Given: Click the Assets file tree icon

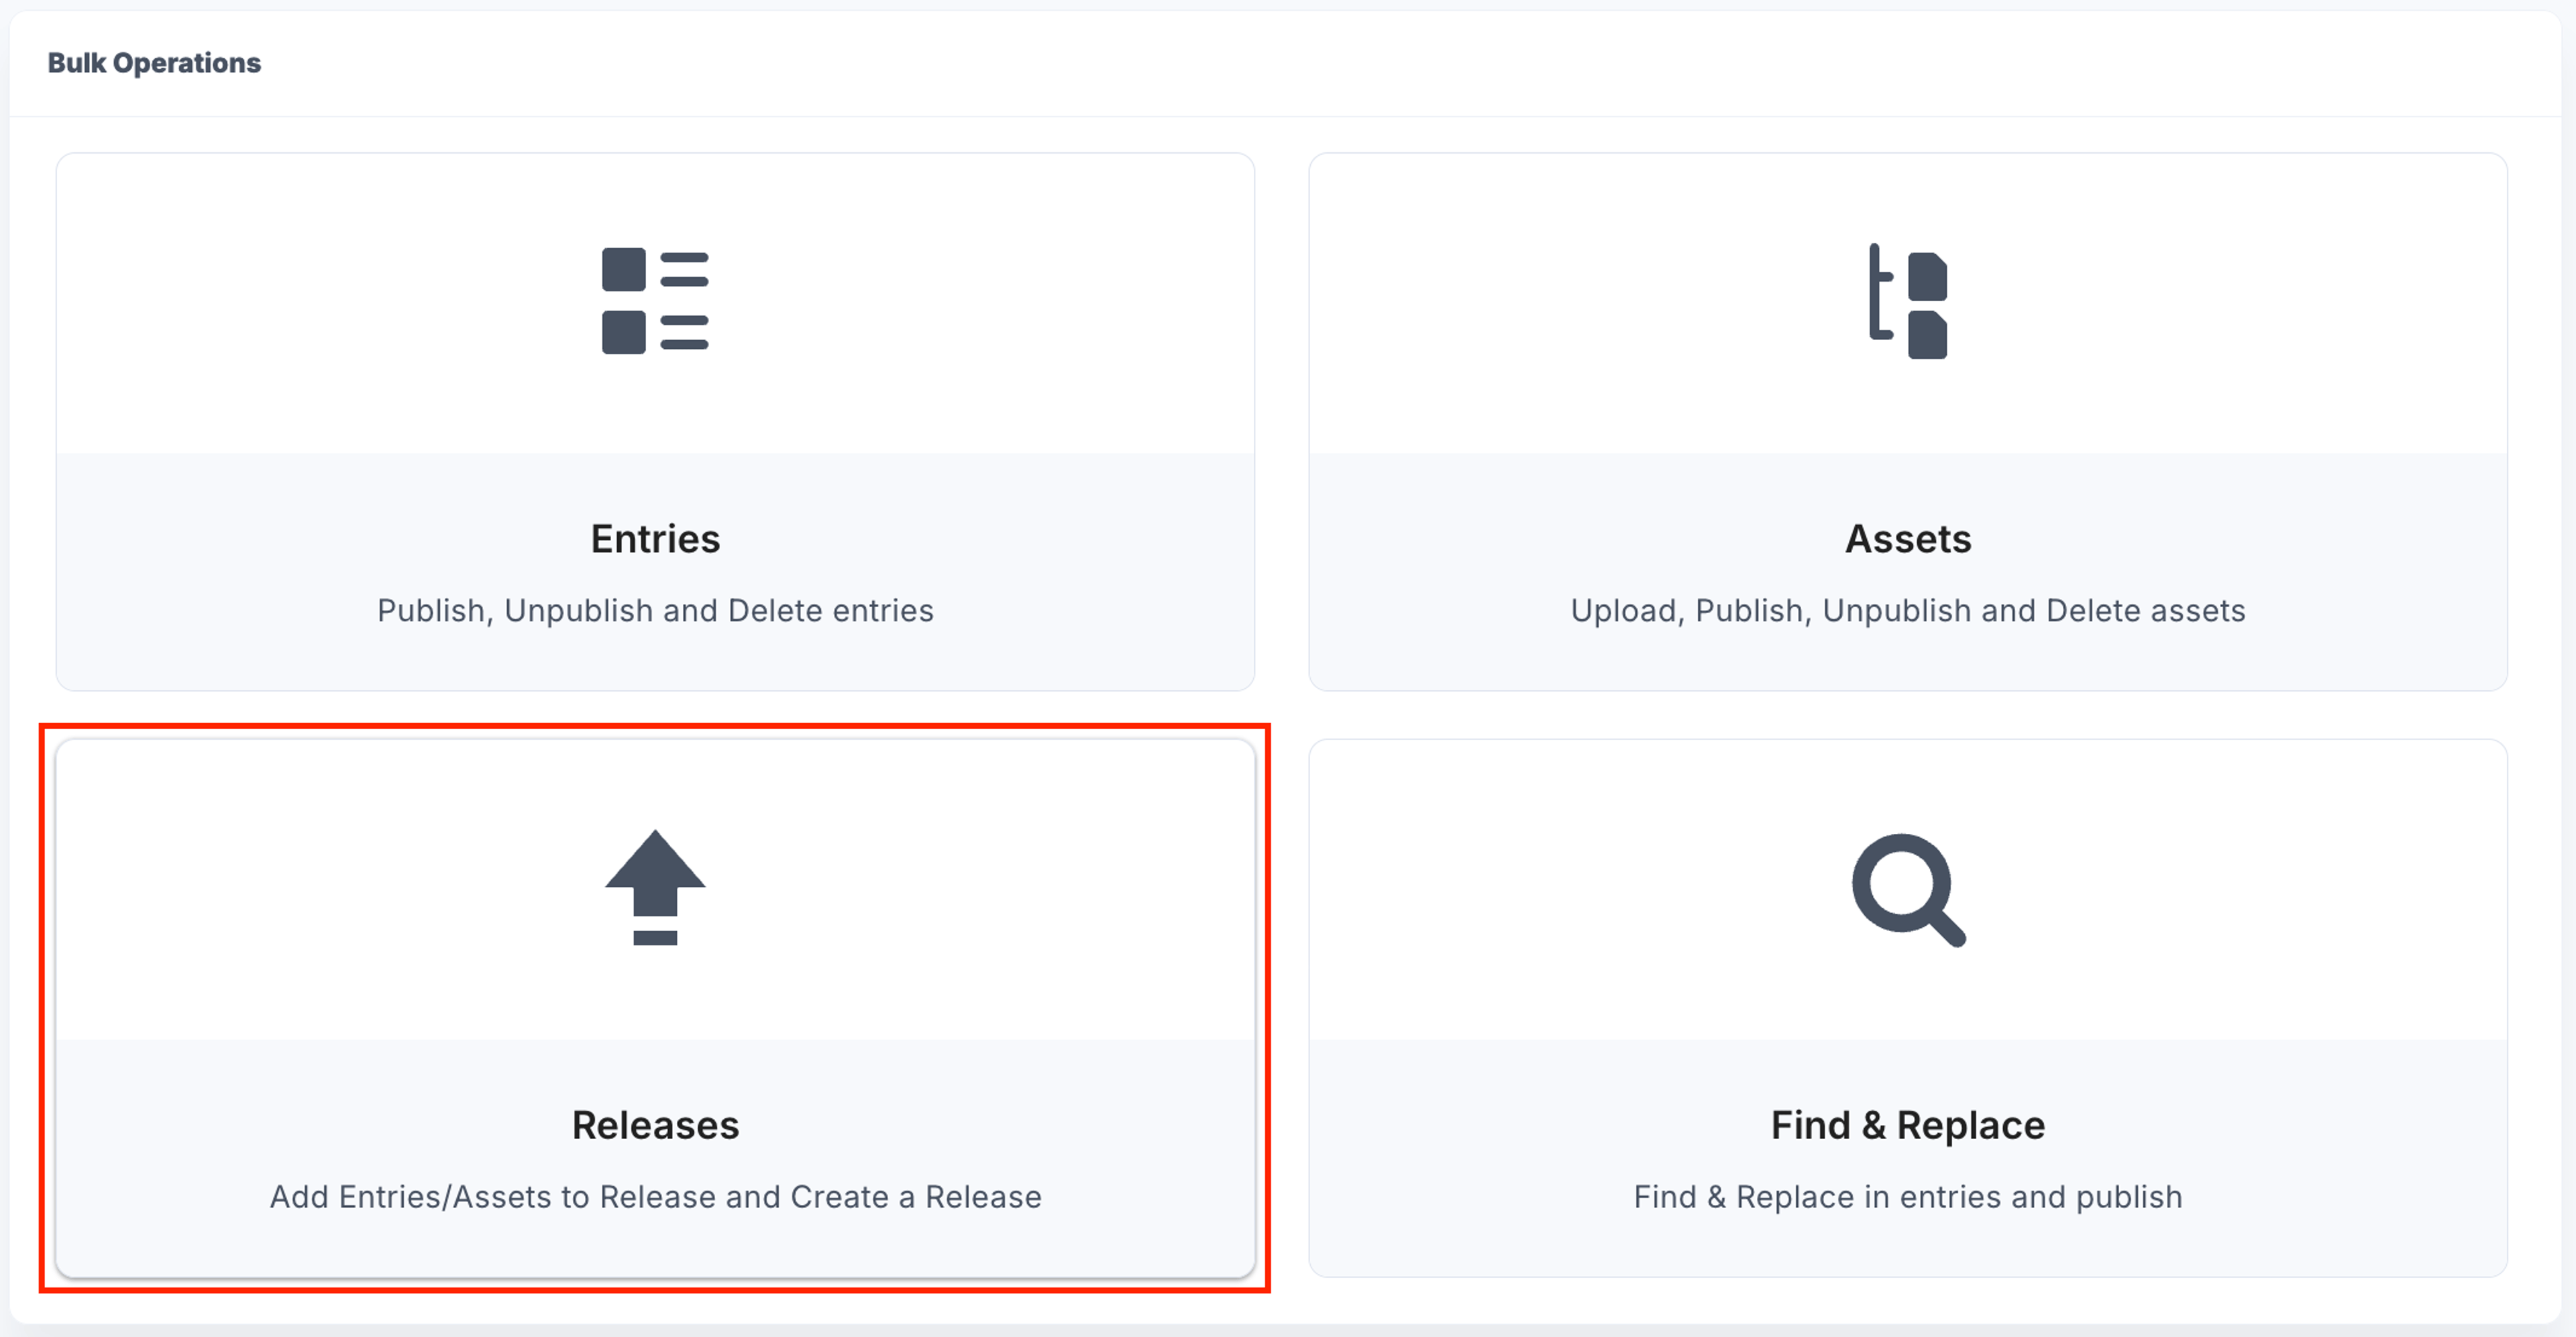Looking at the screenshot, I should (1908, 301).
